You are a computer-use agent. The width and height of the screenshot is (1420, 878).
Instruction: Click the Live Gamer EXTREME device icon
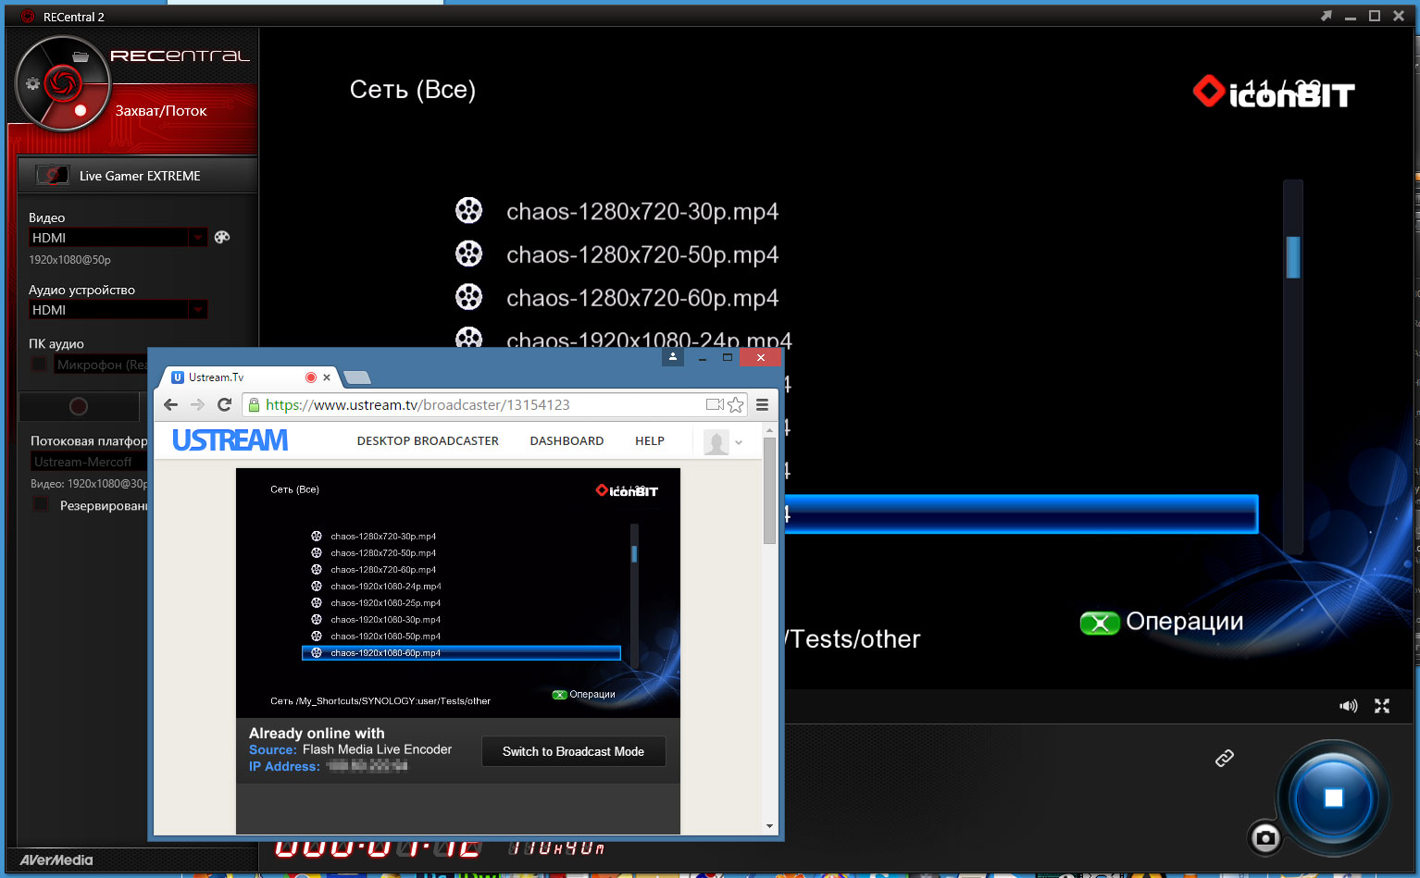52,175
